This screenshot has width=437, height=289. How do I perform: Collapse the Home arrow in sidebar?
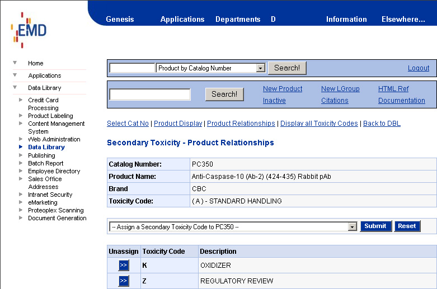[x=15, y=63]
